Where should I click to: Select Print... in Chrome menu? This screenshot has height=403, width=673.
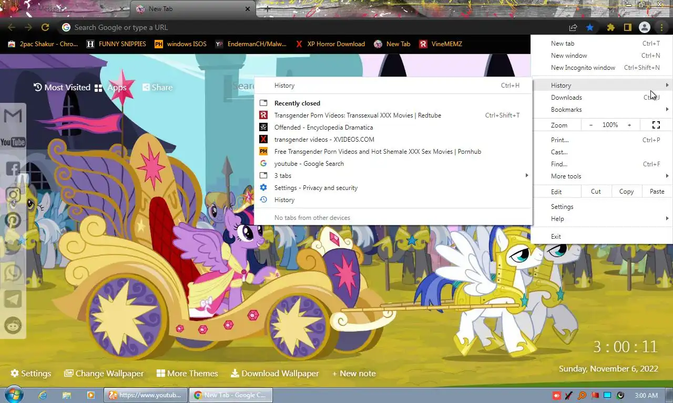(x=601, y=140)
